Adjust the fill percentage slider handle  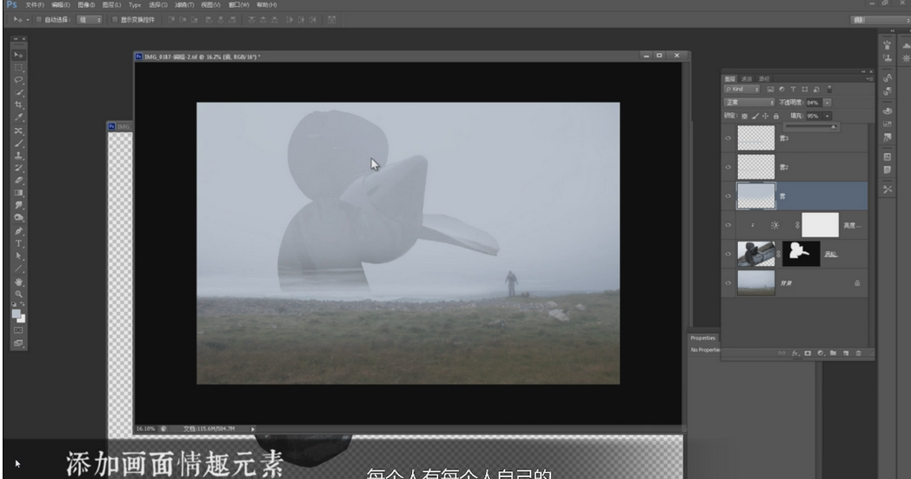pos(833,127)
